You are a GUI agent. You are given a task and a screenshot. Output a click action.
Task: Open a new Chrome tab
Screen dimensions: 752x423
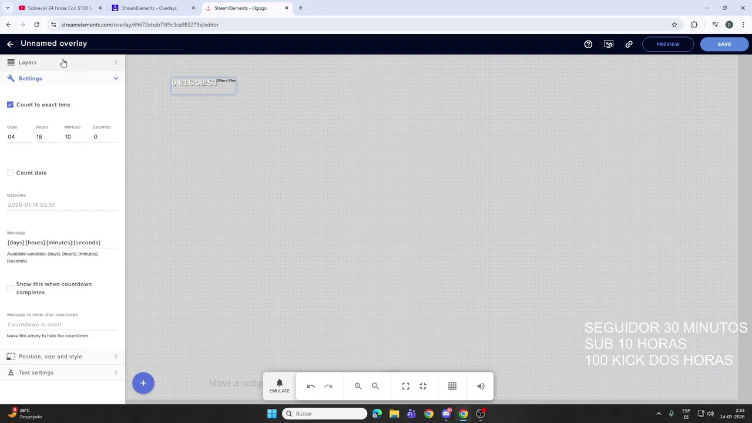pyautogui.click(x=301, y=8)
